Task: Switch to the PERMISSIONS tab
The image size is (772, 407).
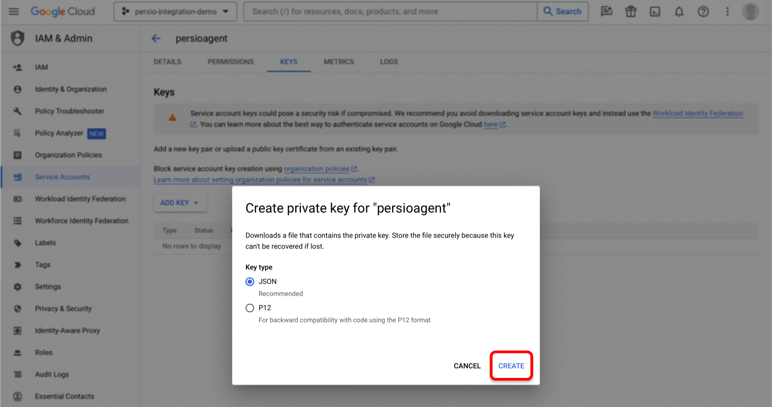Action: pos(231,61)
